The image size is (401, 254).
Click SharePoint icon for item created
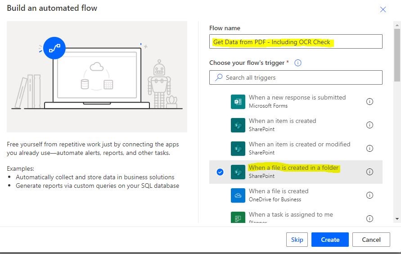(238, 125)
